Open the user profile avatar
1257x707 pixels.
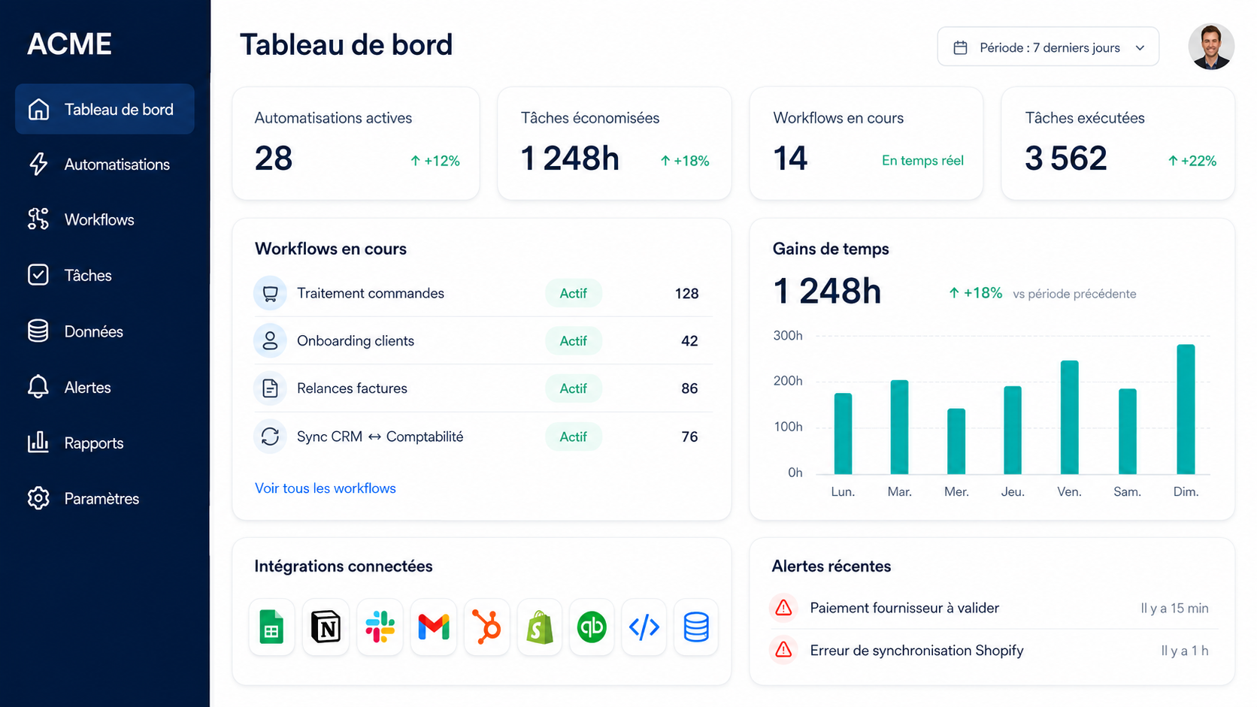(x=1211, y=47)
